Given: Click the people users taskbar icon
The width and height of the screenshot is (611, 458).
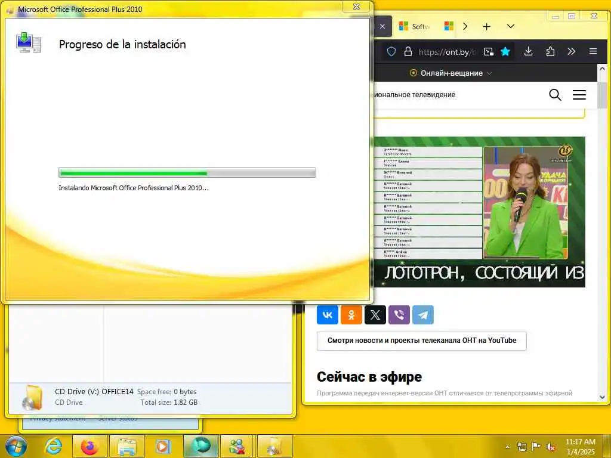Looking at the screenshot, I should point(237,446).
